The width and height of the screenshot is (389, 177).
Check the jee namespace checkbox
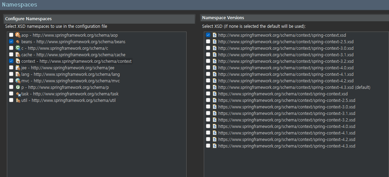click(11, 67)
